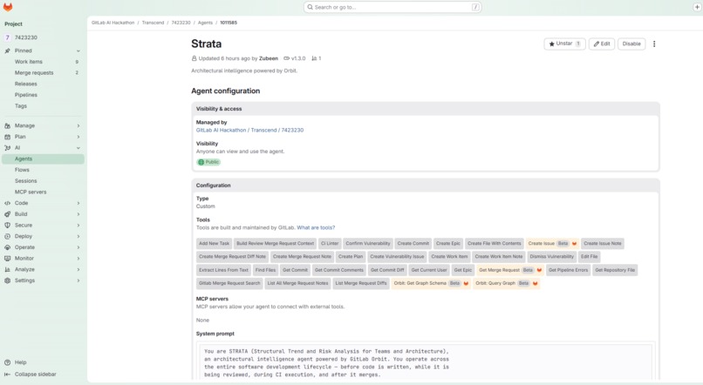
Task: Open the vertical ellipsis more-actions menu
Action: 654,44
